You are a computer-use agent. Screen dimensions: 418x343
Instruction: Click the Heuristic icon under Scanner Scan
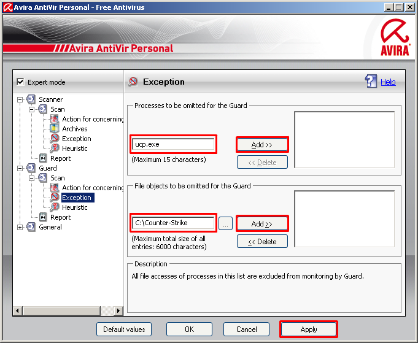[x=55, y=148]
